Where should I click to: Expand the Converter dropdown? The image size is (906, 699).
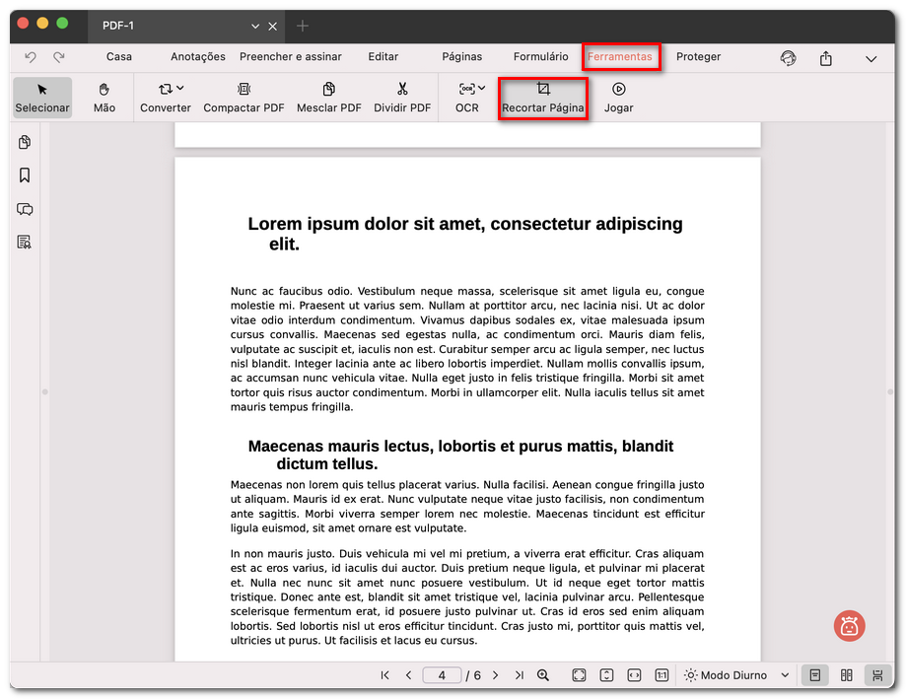click(166, 98)
